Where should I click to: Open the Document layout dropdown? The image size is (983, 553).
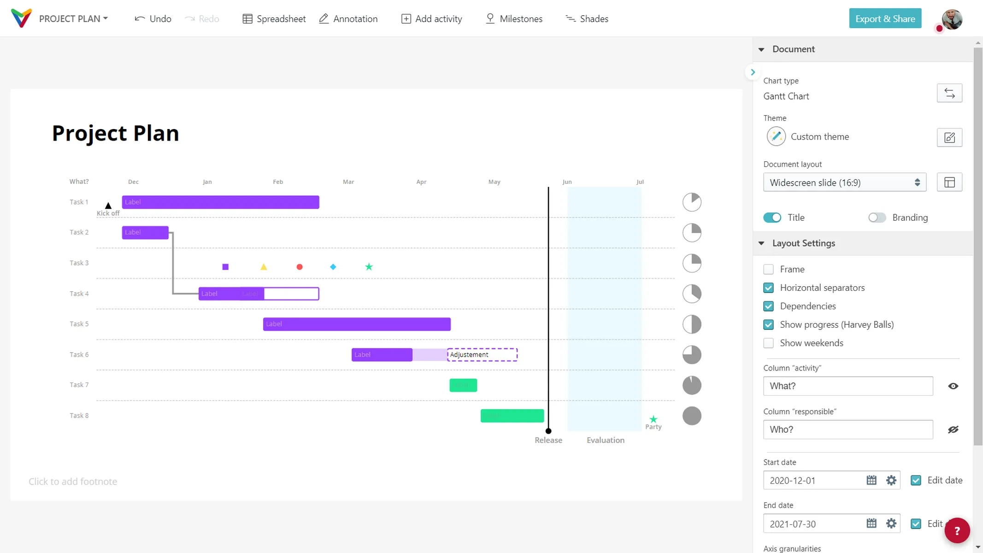coord(844,182)
